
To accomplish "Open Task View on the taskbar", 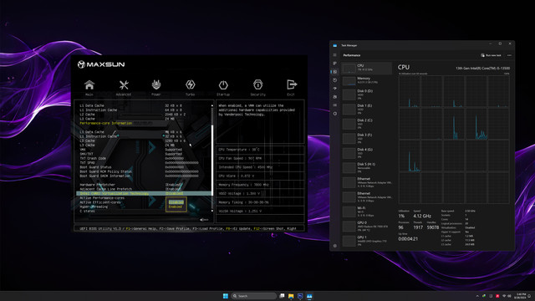I will (x=282, y=296).
